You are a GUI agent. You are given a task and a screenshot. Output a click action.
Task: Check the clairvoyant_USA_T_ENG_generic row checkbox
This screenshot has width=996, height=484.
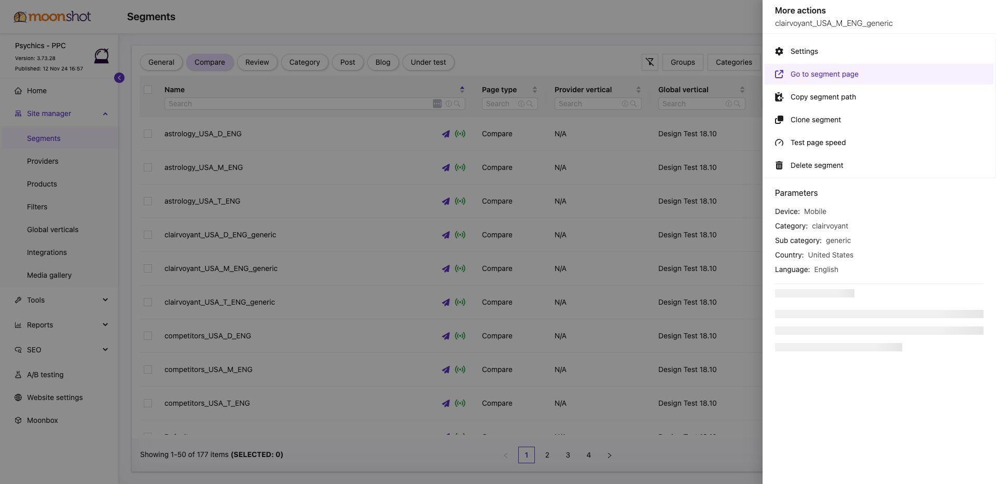click(148, 302)
